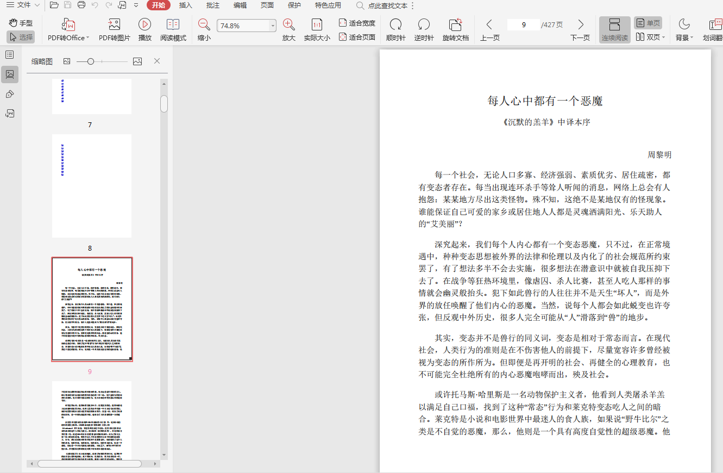Expand the 双页 dropdown options
The width and height of the screenshot is (723, 473).
pyautogui.click(x=664, y=38)
